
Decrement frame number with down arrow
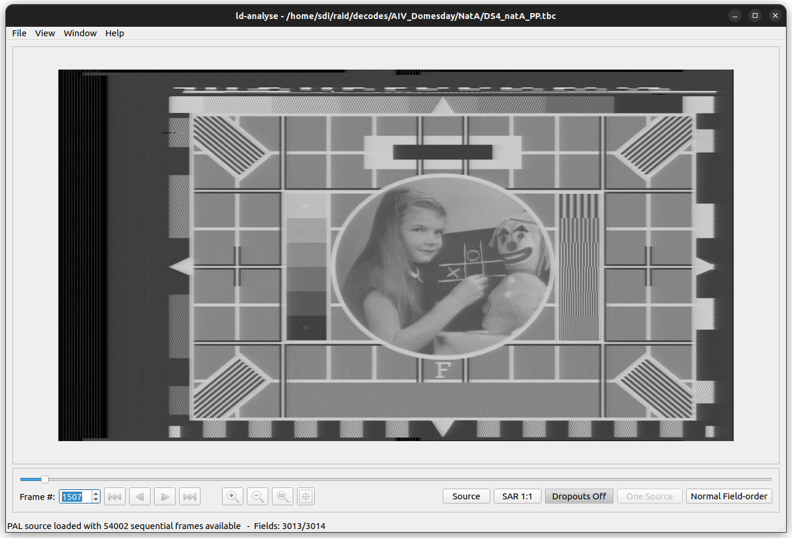pos(96,500)
